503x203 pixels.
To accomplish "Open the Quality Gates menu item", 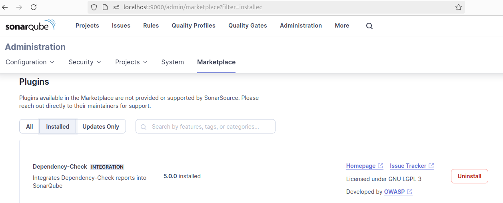I will (x=248, y=26).
